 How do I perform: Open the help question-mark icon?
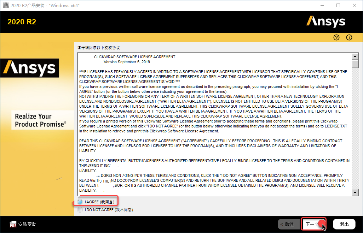336,37
